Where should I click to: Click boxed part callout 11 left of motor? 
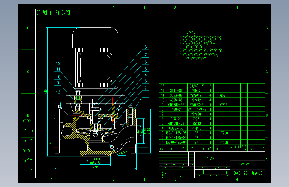coord(58,69)
